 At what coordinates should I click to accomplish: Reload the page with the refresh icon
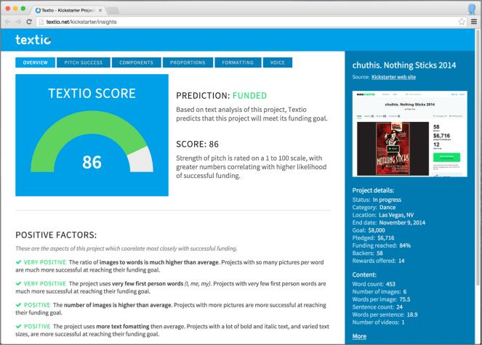click(29, 22)
